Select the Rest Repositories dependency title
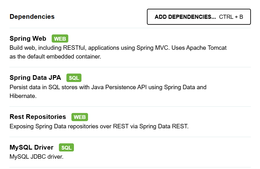 38,117
